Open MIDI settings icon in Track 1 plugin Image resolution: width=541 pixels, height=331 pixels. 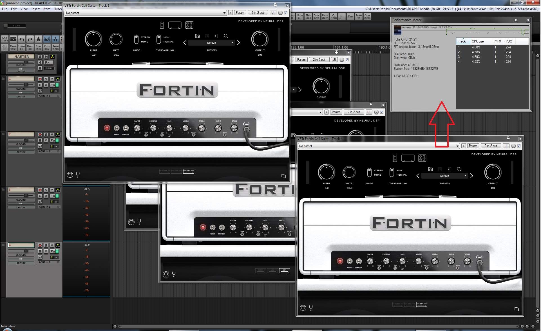point(70,175)
